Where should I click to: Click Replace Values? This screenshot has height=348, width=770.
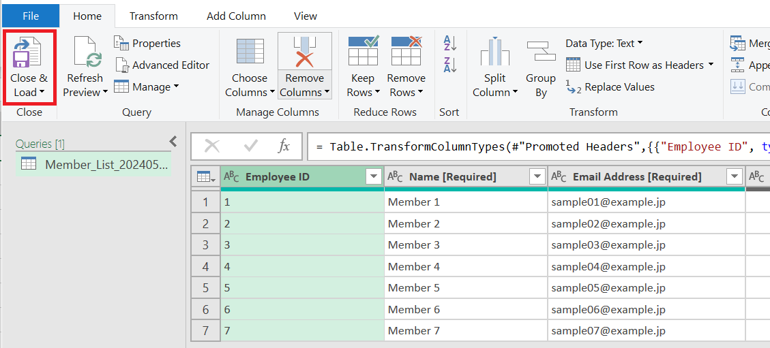point(619,87)
